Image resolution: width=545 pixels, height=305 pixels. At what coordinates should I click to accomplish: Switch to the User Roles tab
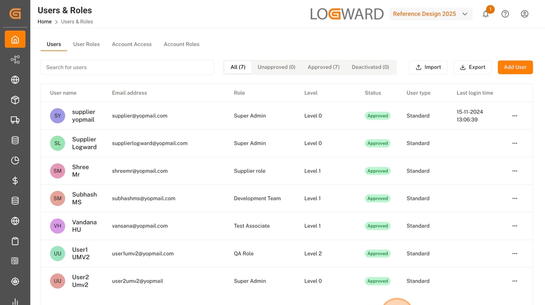click(87, 44)
